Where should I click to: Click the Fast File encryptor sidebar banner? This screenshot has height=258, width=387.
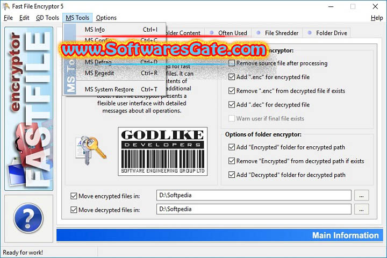tap(28, 109)
